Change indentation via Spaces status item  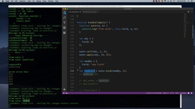click(166, 93)
